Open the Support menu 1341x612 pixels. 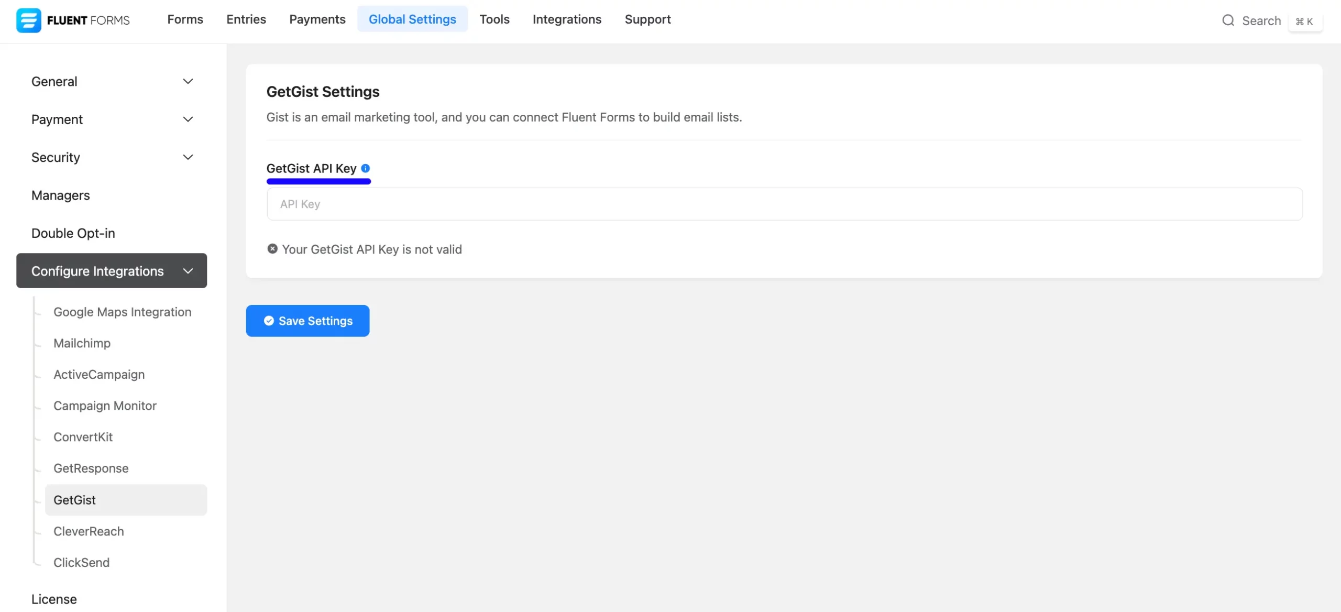647,19
